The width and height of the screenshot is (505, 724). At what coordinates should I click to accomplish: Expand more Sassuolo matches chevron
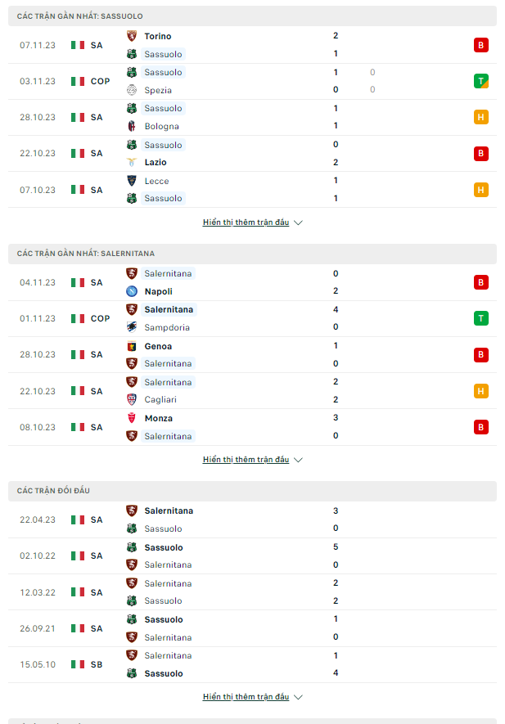pyautogui.click(x=299, y=223)
